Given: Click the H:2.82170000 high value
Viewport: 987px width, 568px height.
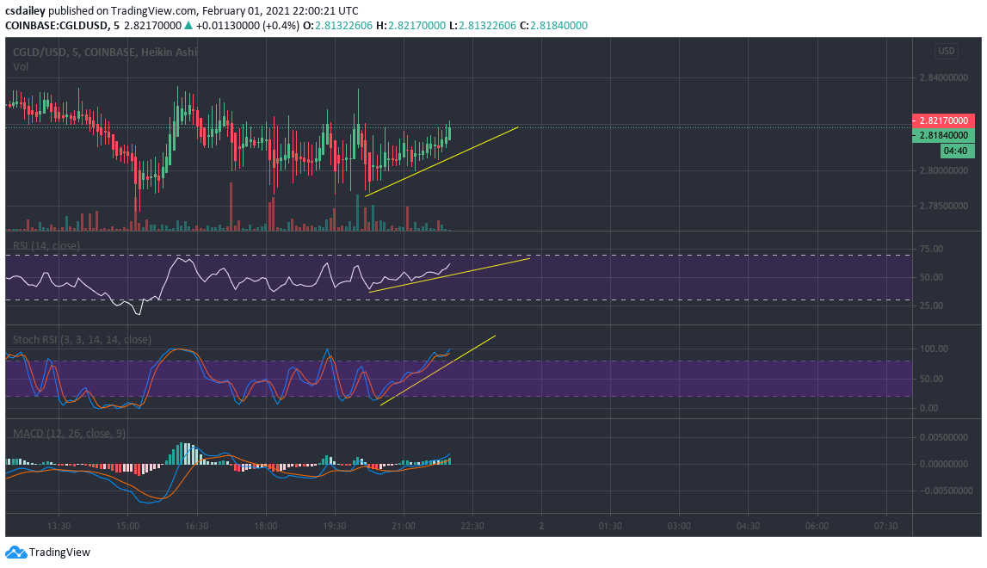Looking at the screenshot, I should pos(410,26).
